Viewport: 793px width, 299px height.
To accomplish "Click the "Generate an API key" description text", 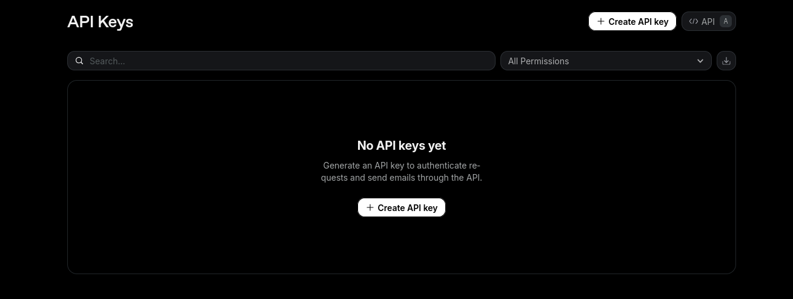I will (401, 172).
